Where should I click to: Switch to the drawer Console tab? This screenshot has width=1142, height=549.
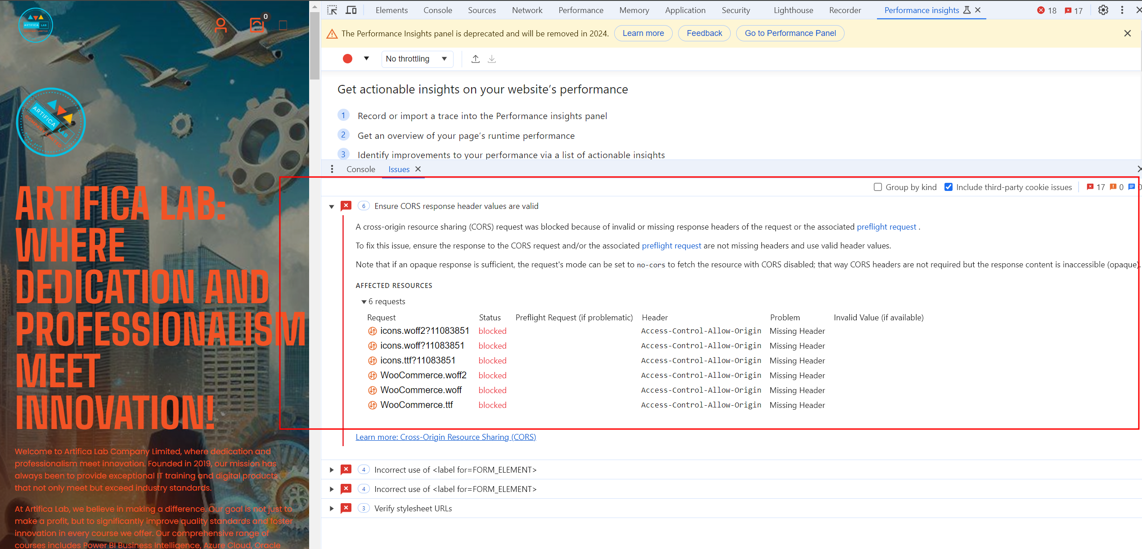coord(360,169)
